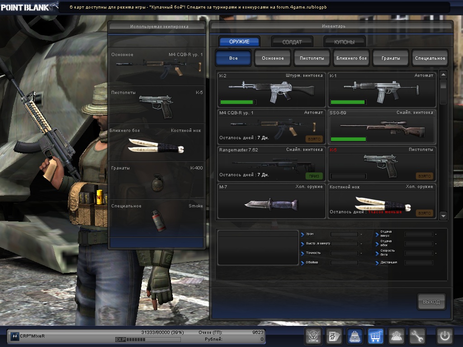Open the wrench settings icon

[417, 336]
